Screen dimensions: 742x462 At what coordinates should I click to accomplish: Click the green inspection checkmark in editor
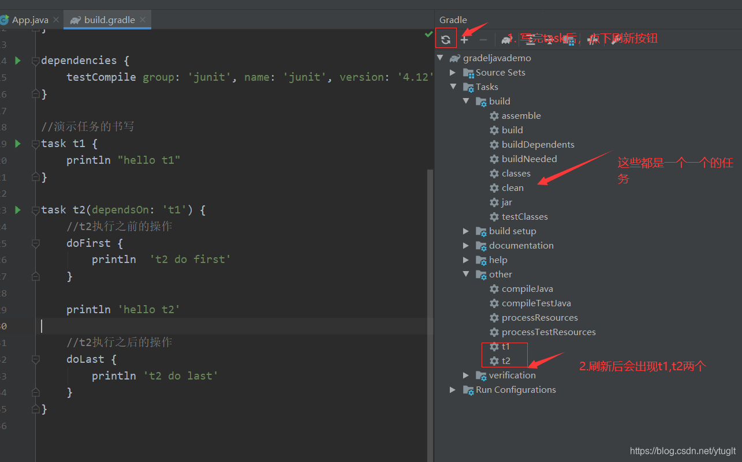tap(428, 35)
